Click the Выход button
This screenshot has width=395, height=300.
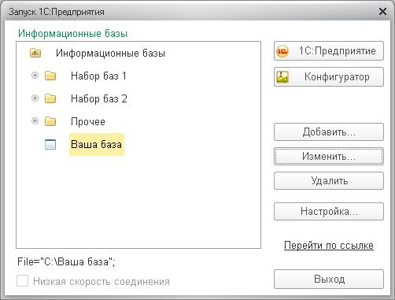click(329, 279)
